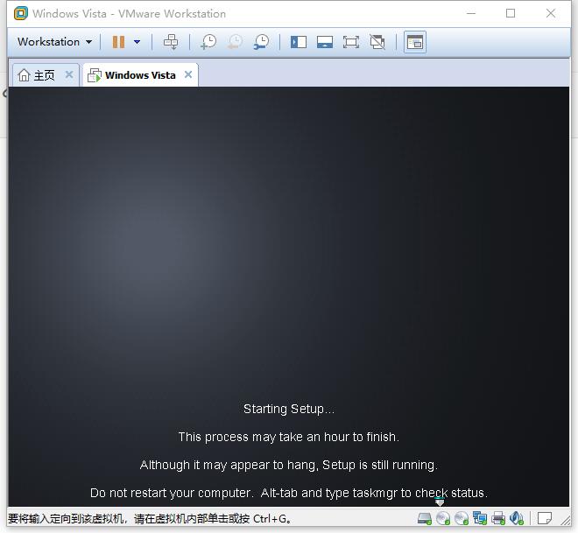The image size is (578, 533).
Task: Take a snapshot of this virtual machine
Action: coord(208,42)
